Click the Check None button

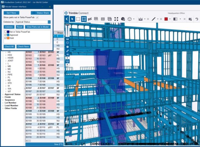coord(23,47)
